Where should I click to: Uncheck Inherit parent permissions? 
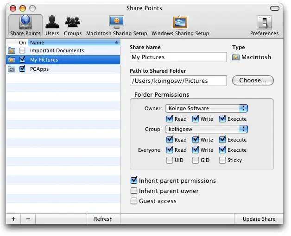134,180
